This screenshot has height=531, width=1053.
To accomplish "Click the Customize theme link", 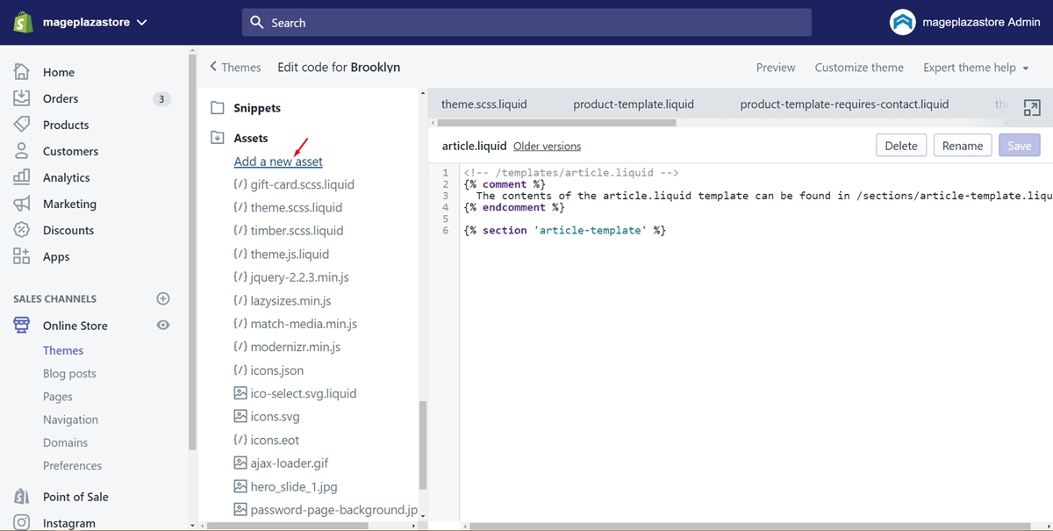I will click(x=859, y=68).
